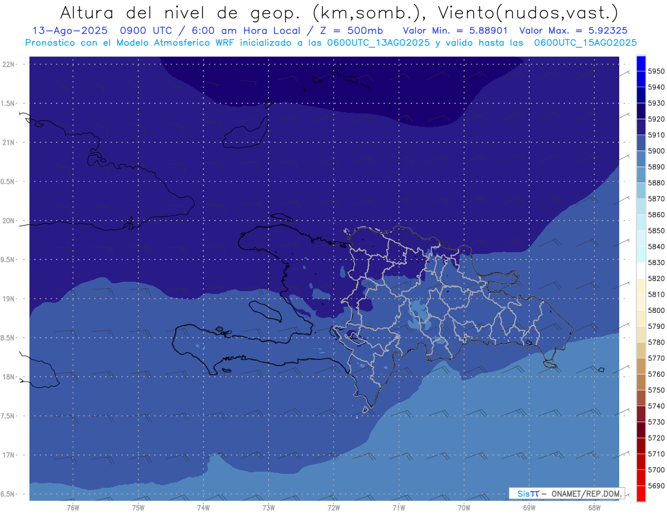Click the '74W' longitude label

tap(203, 507)
